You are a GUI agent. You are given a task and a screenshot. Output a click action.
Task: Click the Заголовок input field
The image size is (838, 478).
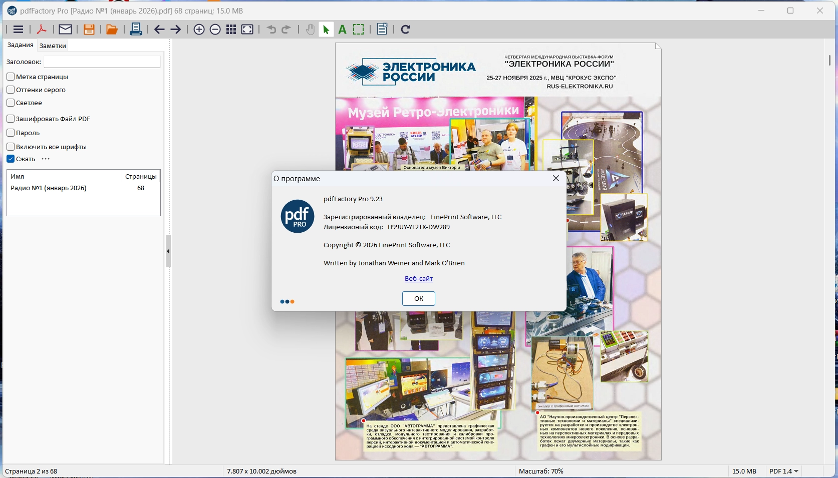point(102,62)
